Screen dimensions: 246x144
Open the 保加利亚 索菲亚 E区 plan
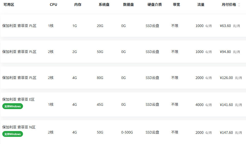(18, 99)
